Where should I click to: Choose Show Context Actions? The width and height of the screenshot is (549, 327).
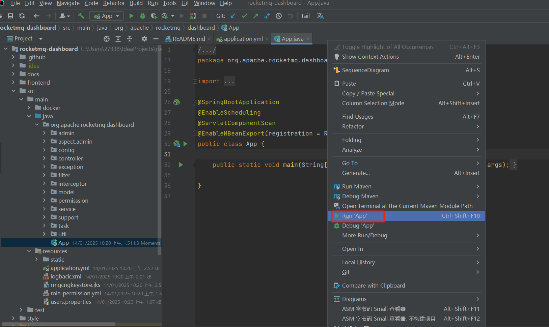tap(406, 57)
